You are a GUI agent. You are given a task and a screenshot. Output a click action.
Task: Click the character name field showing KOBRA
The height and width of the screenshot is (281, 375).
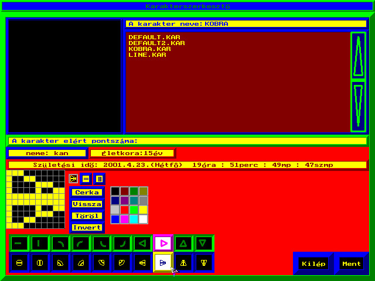click(x=246, y=24)
